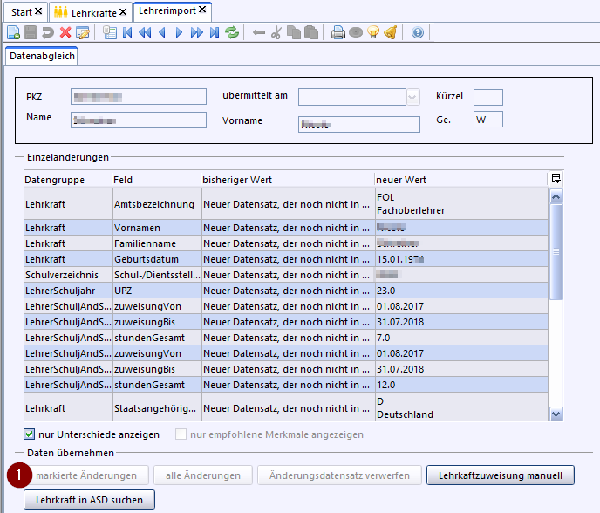
Task: Click the printer icon
Action: pos(337,32)
